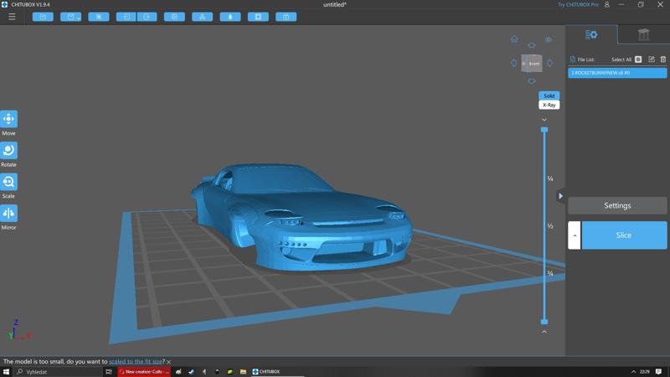The width and height of the screenshot is (670, 377).
Task: Click the 'scaled to the fit size' link
Action: point(136,362)
